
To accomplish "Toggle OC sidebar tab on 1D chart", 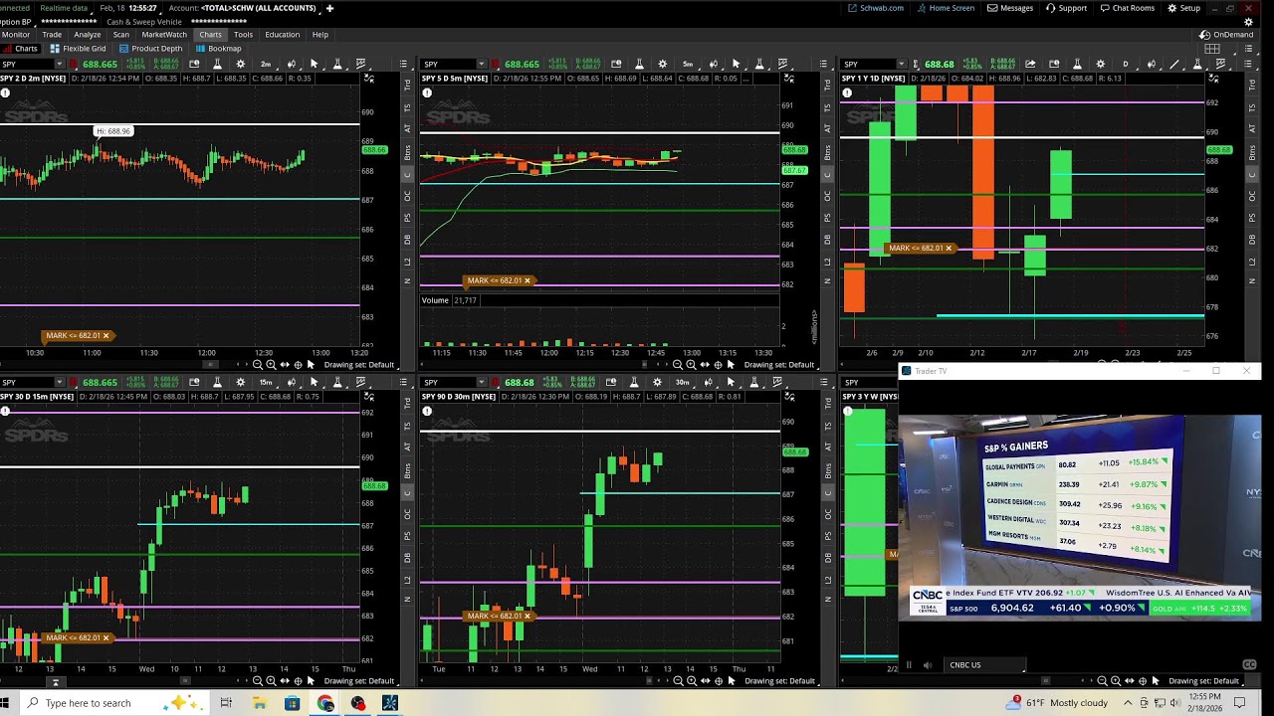I will (x=1253, y=196).
